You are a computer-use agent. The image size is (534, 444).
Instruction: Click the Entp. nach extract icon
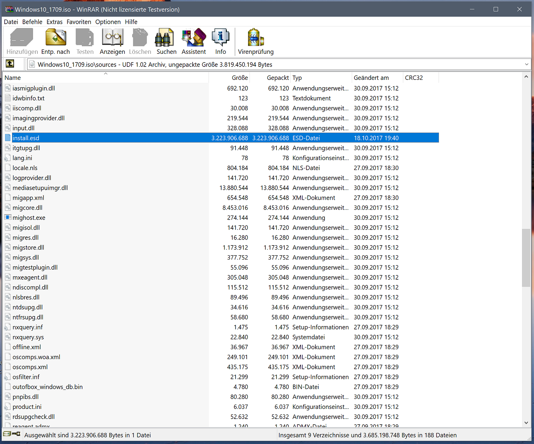tap(56, 37)
